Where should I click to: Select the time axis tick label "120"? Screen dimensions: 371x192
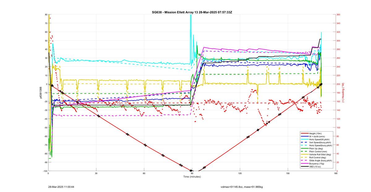(240, 173)
